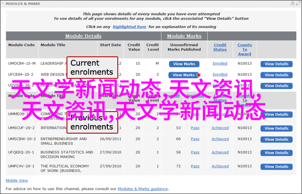302x194 pixels.
Task: View Details for UMPC4V-20-1 module
Action: [x=276, y=167]
